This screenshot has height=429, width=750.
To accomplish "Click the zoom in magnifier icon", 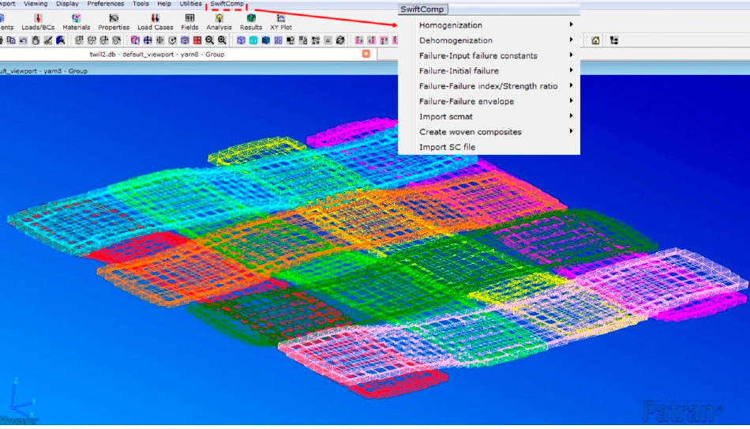I will [222, 40].
